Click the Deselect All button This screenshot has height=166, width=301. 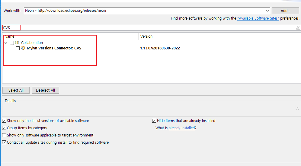click(46, 90)
